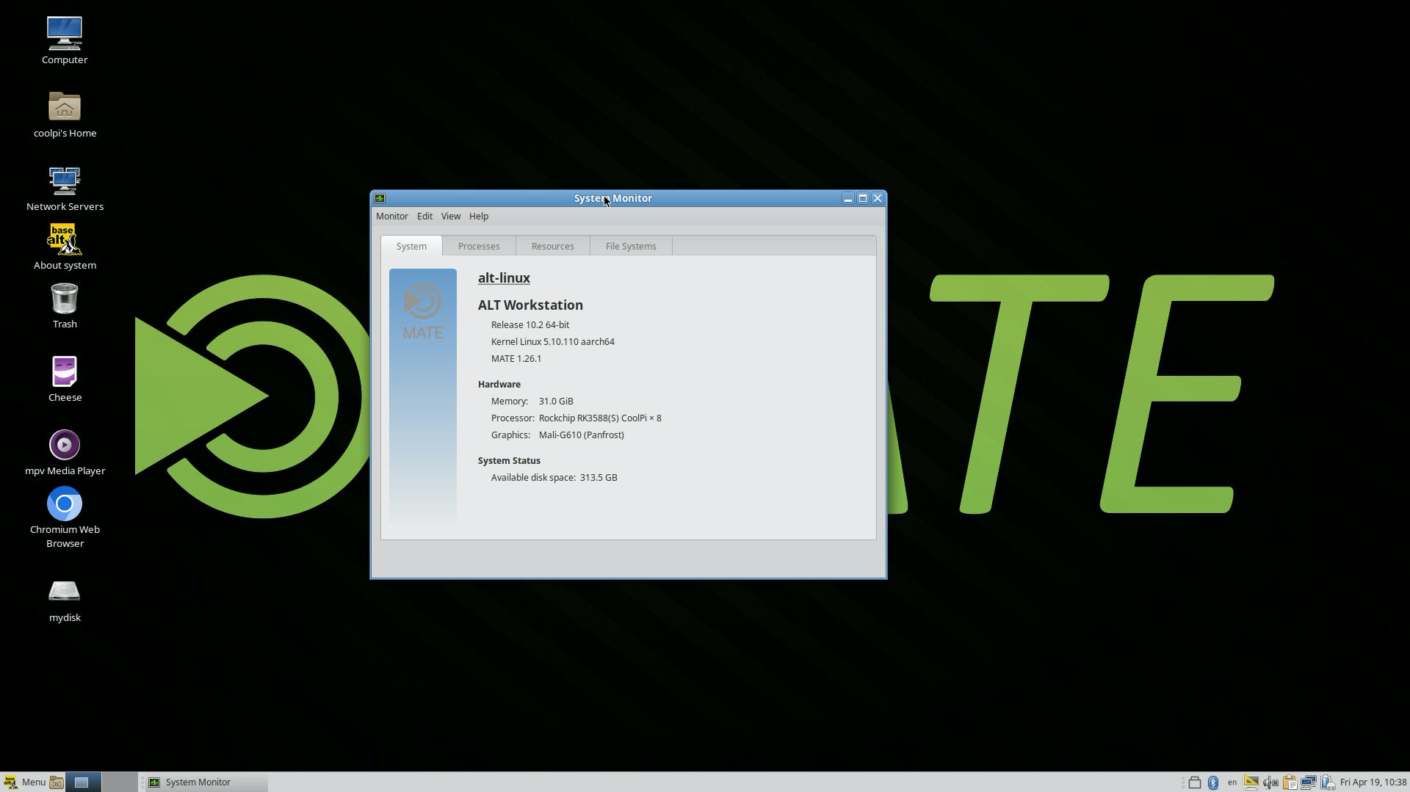Screen dimensions: 1410x792
Task: Minimize the System Monitor window
Action: point(847,198)
